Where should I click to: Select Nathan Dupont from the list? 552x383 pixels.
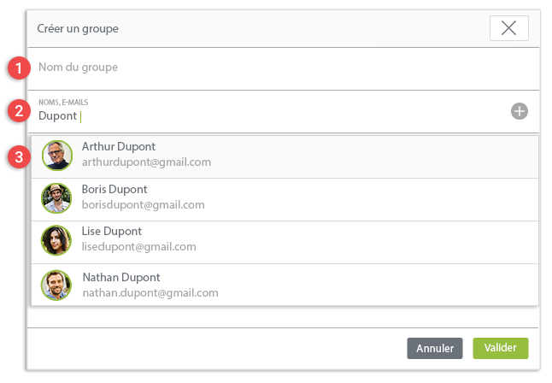click(285, 285)
